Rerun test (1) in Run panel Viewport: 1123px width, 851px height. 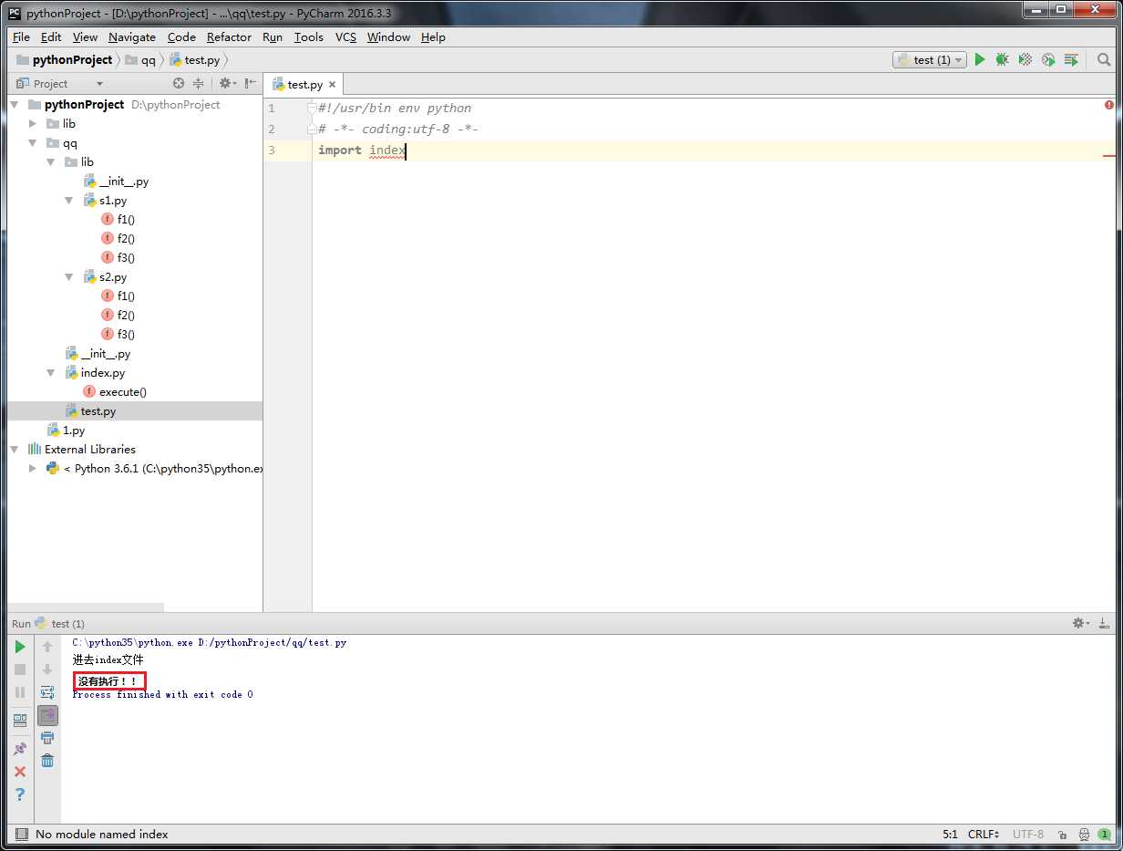[x=20, y=647]
